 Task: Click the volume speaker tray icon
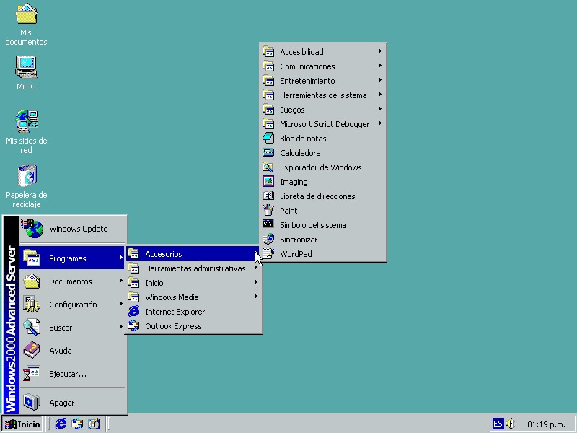[x=511, y=424]
